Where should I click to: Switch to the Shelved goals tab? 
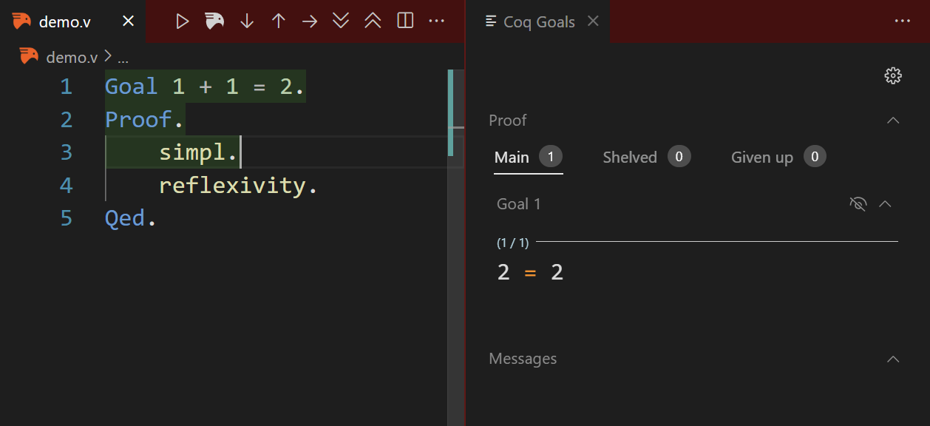[630, 157]
